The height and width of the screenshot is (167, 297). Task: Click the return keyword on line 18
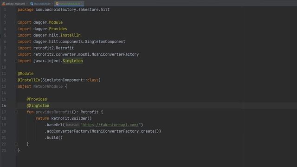tap(42, 119)
